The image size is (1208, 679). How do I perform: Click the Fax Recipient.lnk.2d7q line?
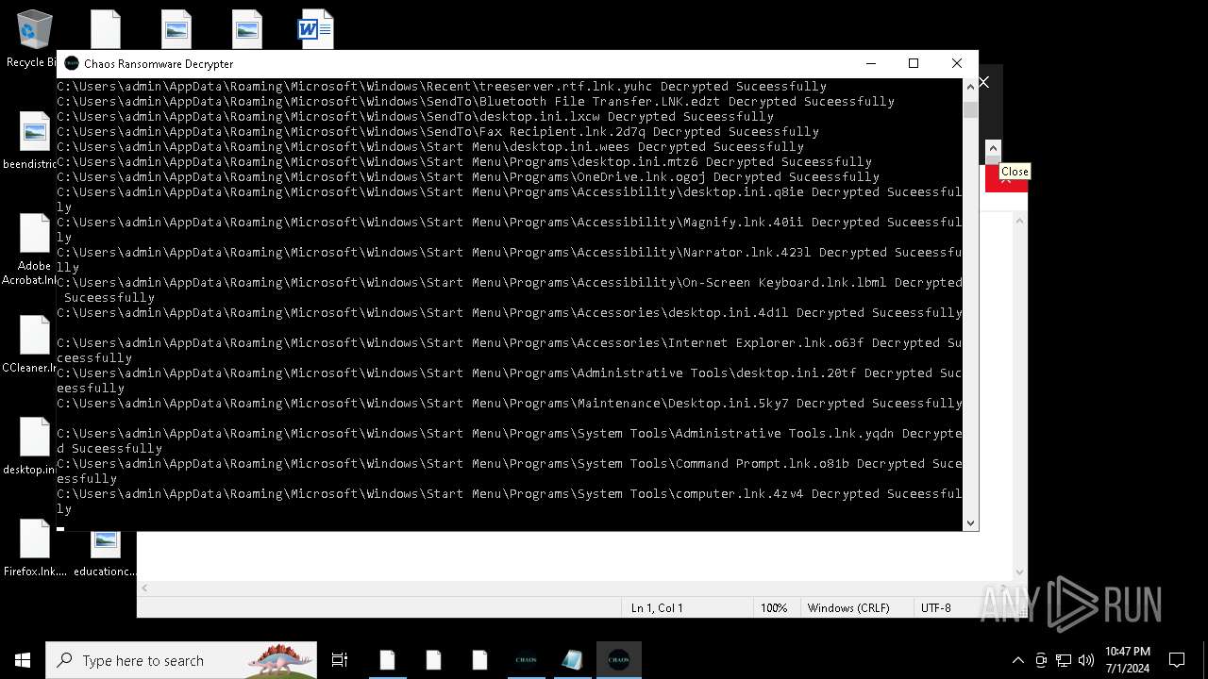click(x=438, y=131)
